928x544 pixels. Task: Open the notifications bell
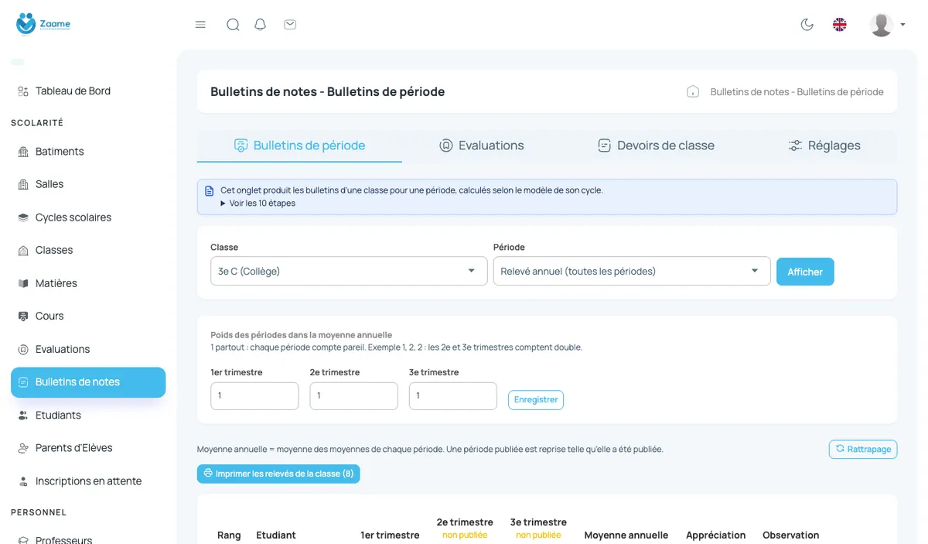tap(261, 25)
